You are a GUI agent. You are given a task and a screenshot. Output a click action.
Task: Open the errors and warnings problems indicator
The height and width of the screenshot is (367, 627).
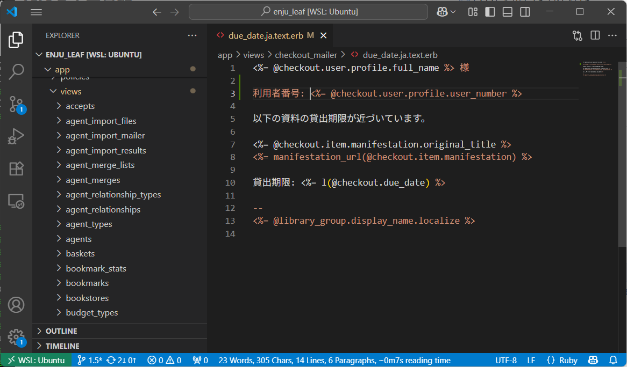coord(165,360)
